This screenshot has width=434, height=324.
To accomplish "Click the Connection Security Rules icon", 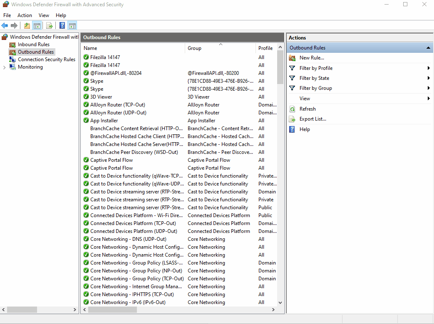I will [12, 59].
